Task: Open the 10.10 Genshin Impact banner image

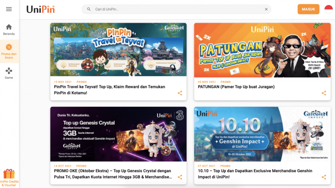Action: 262,134
